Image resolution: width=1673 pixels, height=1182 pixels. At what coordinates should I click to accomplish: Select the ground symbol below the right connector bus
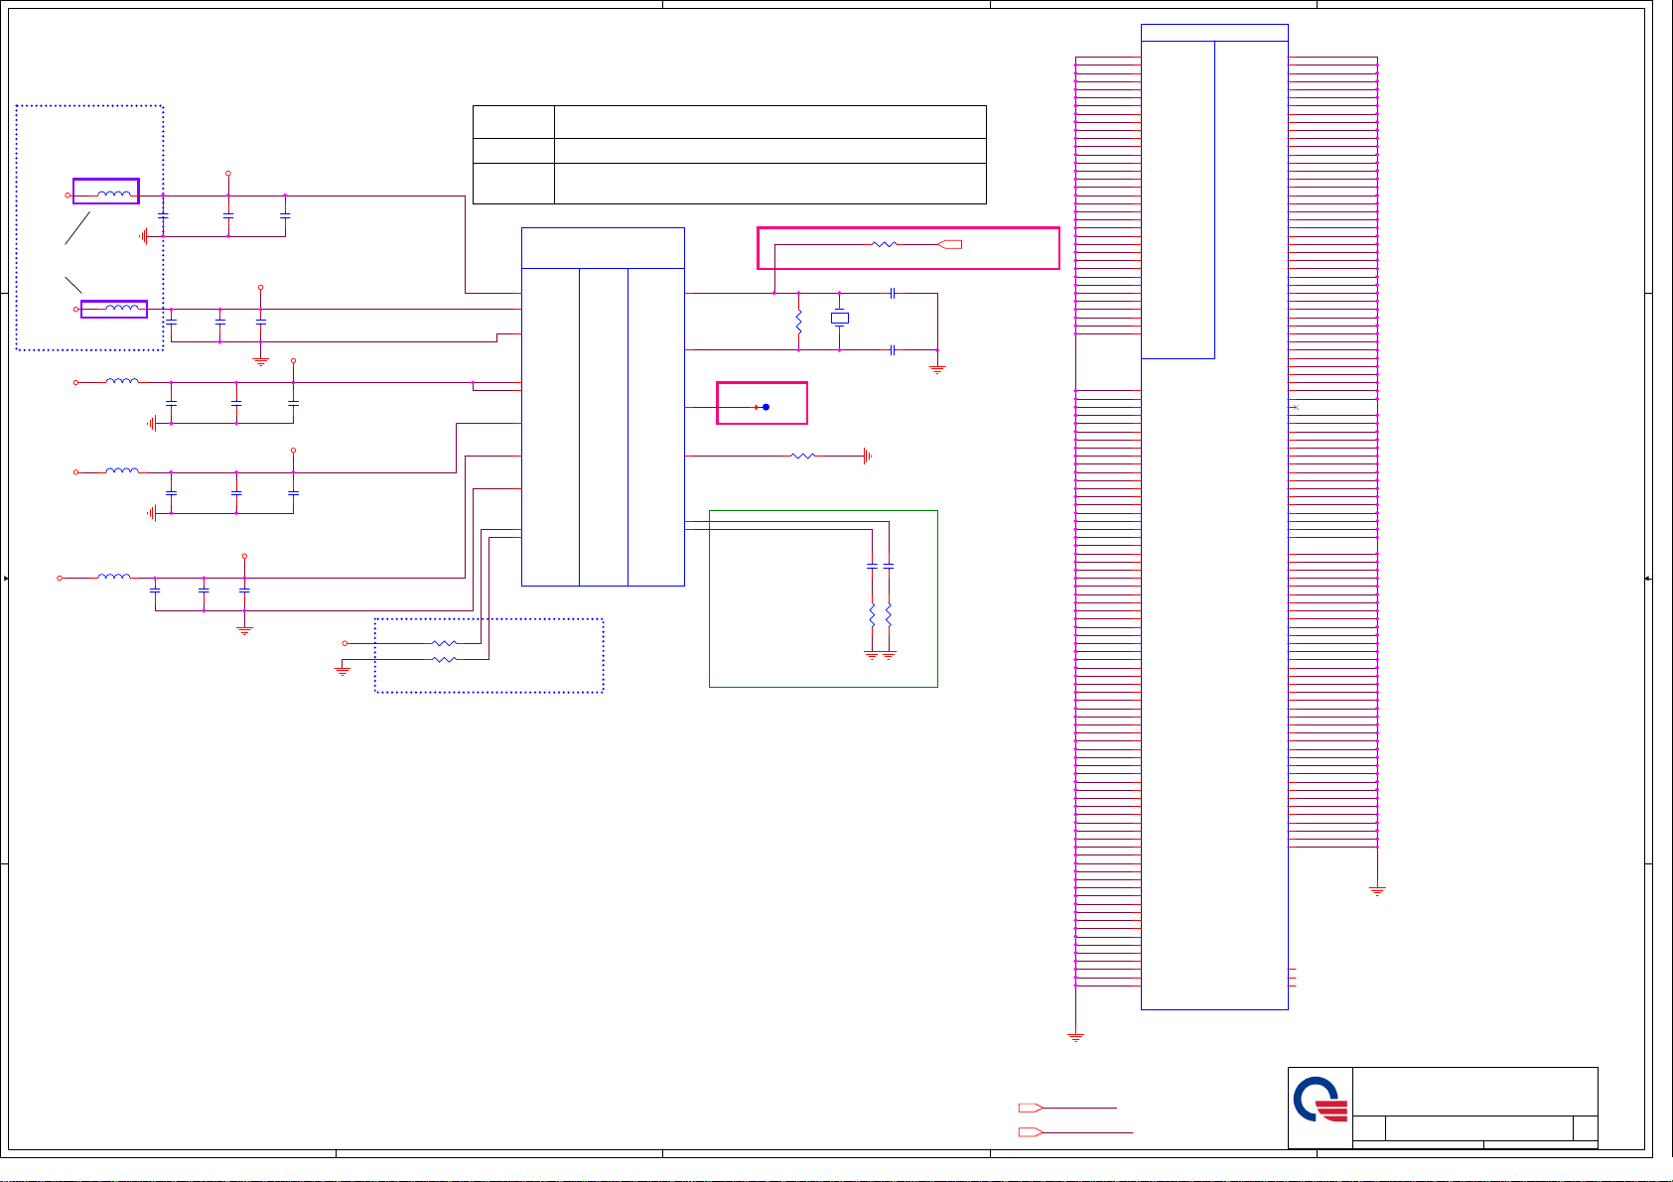(1377, 891)
